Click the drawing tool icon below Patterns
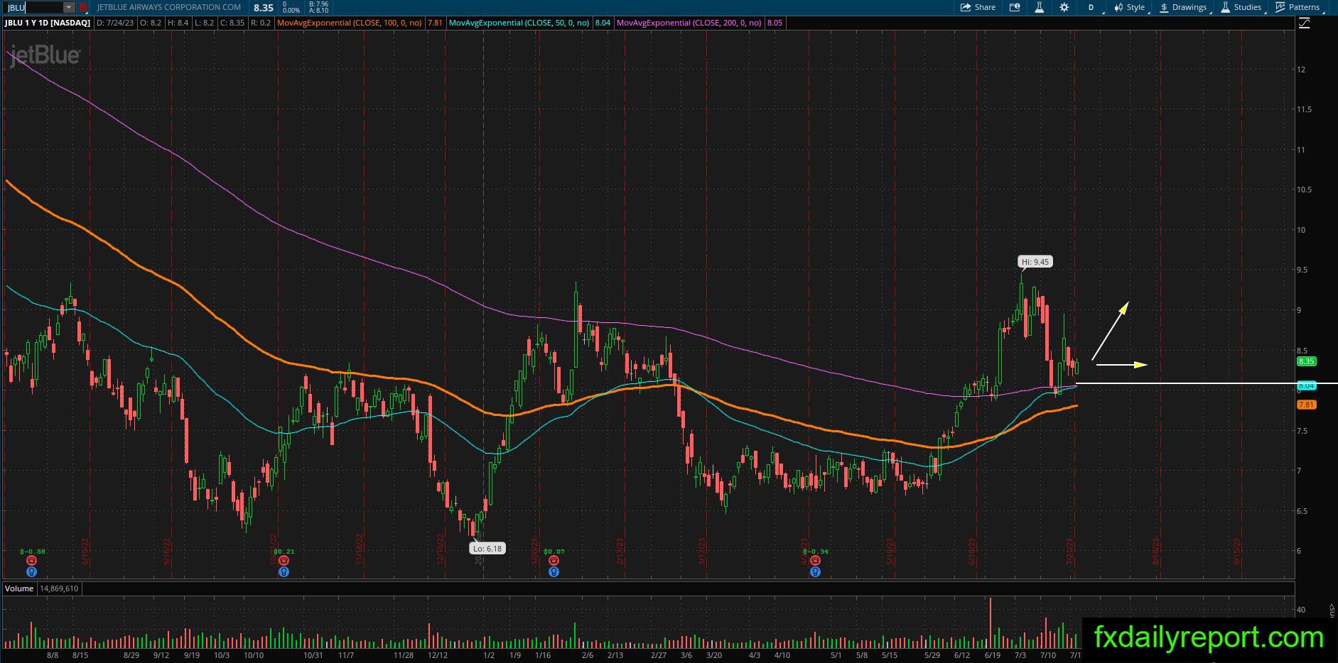Screen dimensions: 1338x663 [1304, 23]
